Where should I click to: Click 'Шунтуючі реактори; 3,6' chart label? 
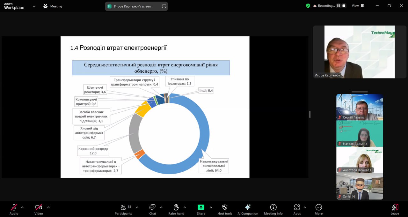coord(95,90)
